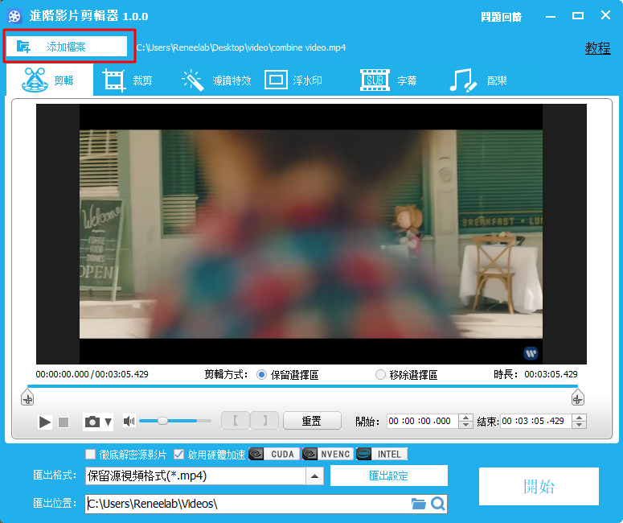Click the INTEL badge
This screenshot has width=623, height=523.
tap(381, 454)
